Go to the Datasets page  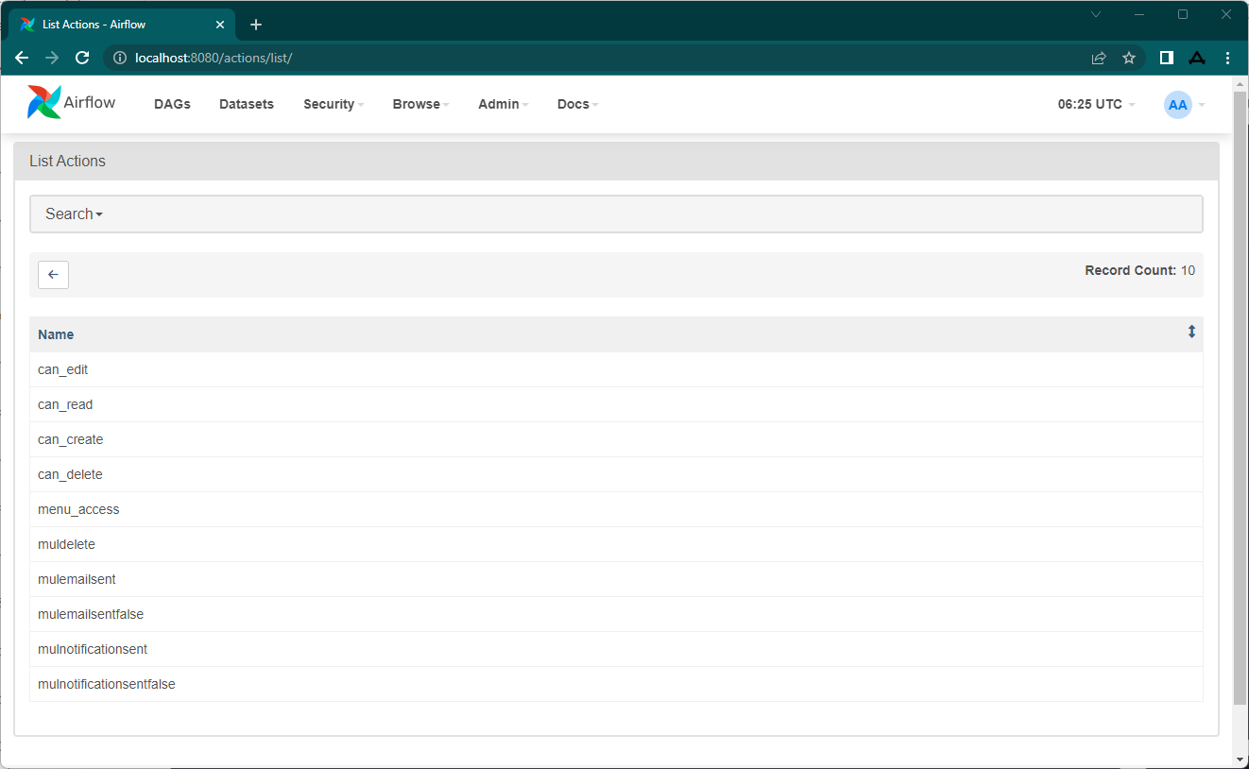[x=247, y=104]
